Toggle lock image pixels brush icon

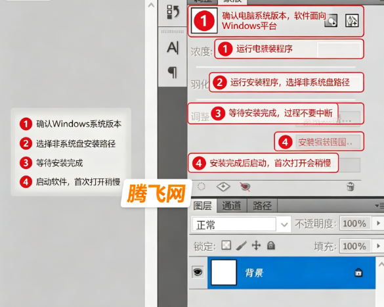pos(241,245)
